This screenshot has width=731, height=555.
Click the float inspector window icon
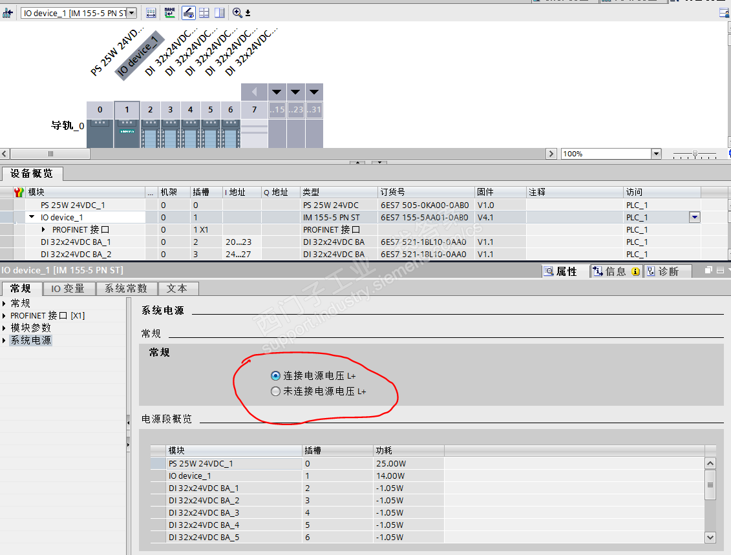(x=708, y=270)
